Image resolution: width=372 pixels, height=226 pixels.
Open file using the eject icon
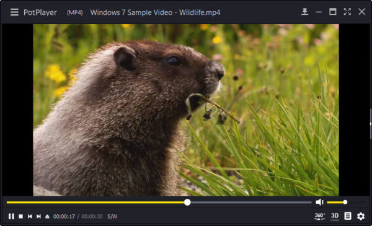tap(47, 216)
